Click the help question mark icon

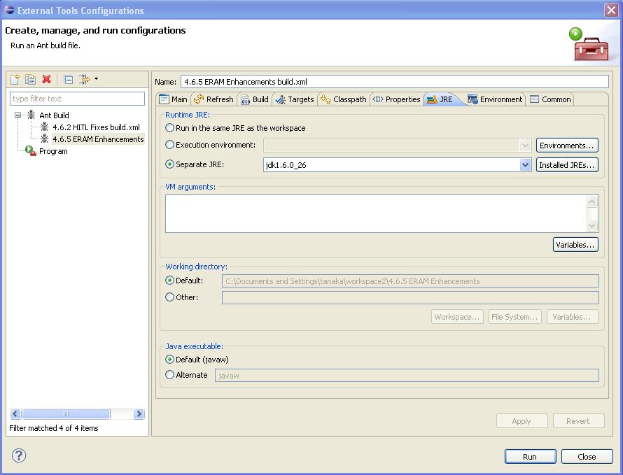pos(19,455)
